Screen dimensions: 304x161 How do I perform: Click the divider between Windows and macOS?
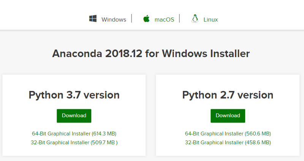pyautogui.click(x=131, y=18)
